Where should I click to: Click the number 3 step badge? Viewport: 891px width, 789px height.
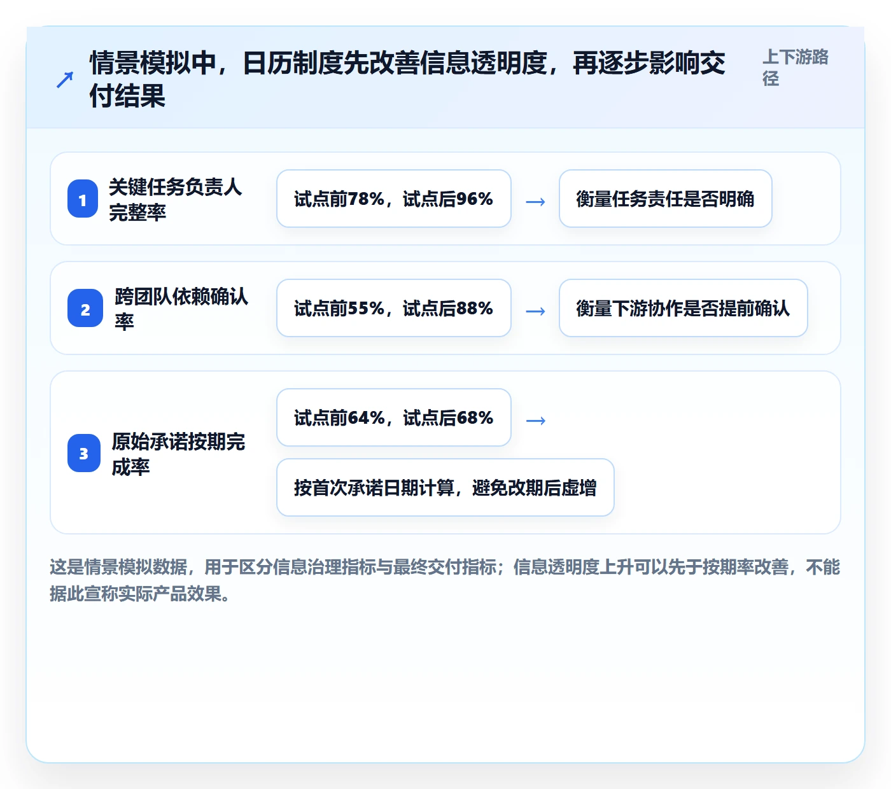84,453
